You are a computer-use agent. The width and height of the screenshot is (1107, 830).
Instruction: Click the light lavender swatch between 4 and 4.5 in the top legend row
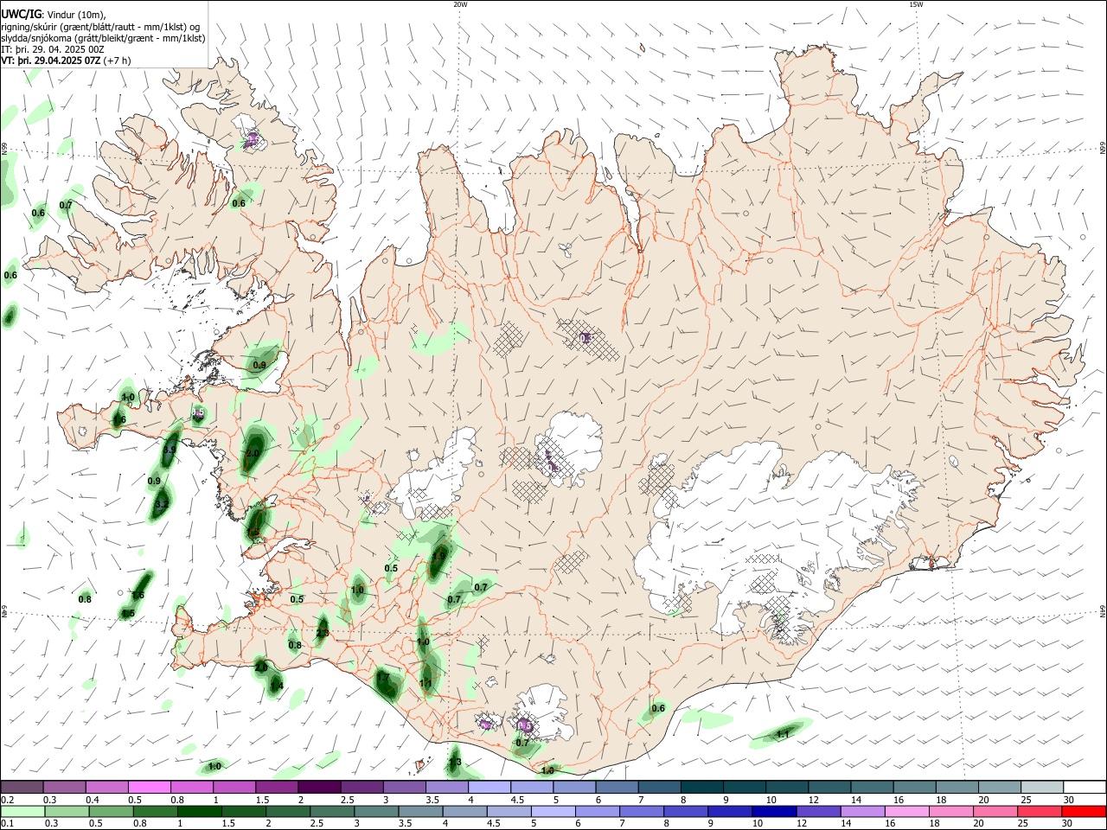click(x=490, y=787)
